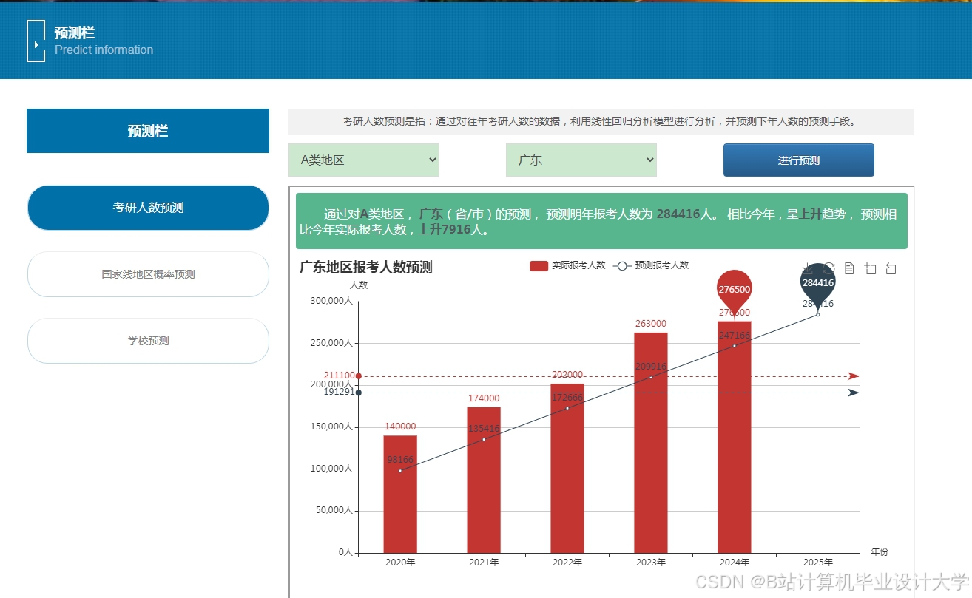The image size is (972, 598).
Task: Click the 考研人数预测 button
Action: pyautogui.click(x=148, y=208)
